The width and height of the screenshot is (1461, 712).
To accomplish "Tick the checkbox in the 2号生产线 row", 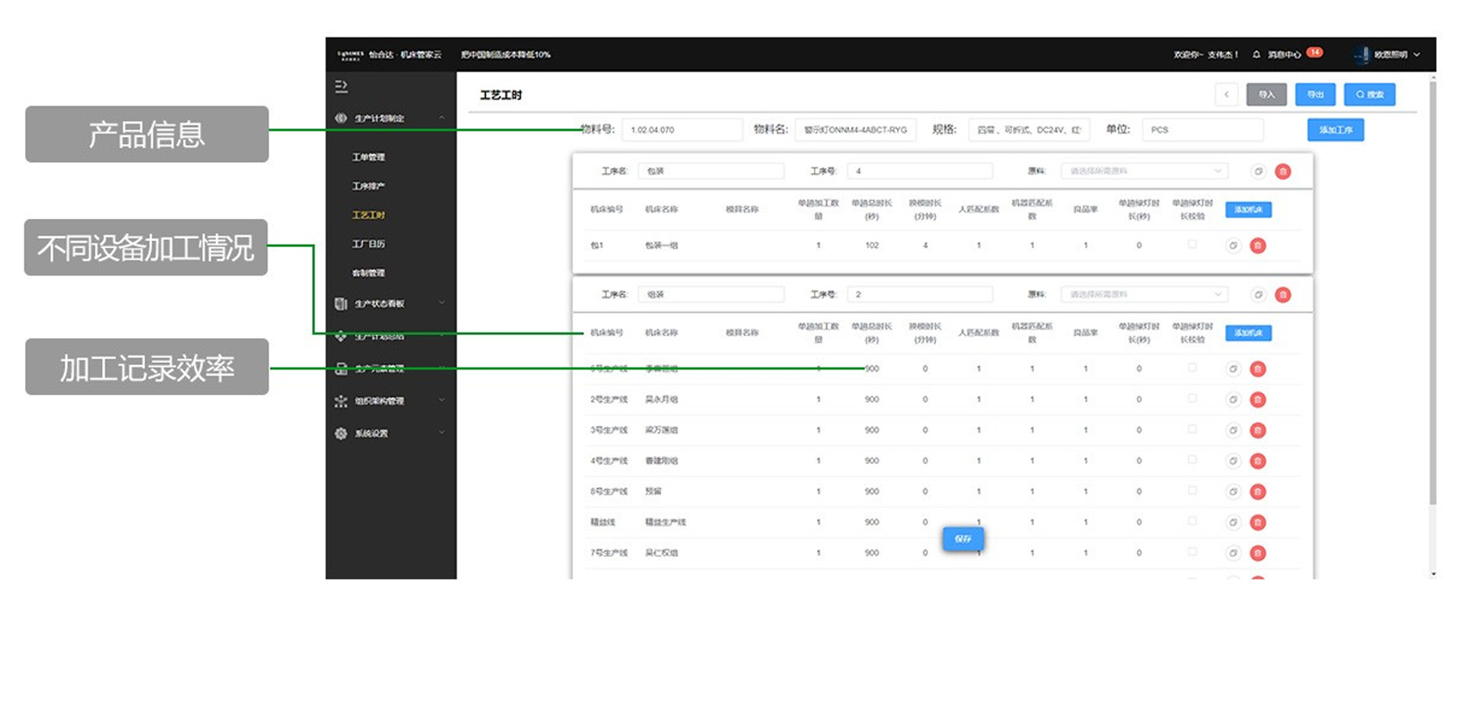I will [x=1192, y=399].
